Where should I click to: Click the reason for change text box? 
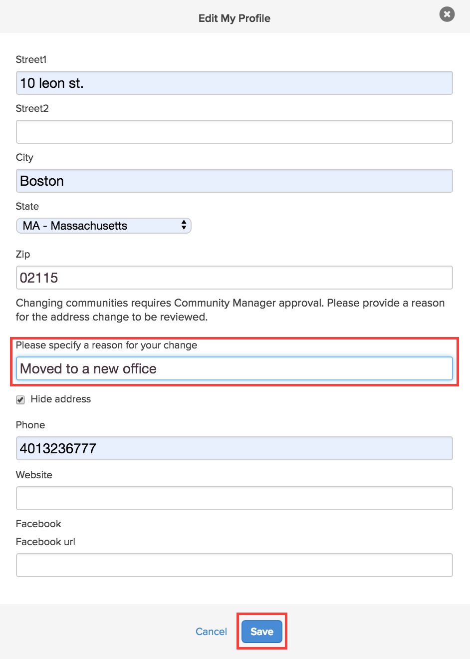pyautogui.click(x=235, y=368)
